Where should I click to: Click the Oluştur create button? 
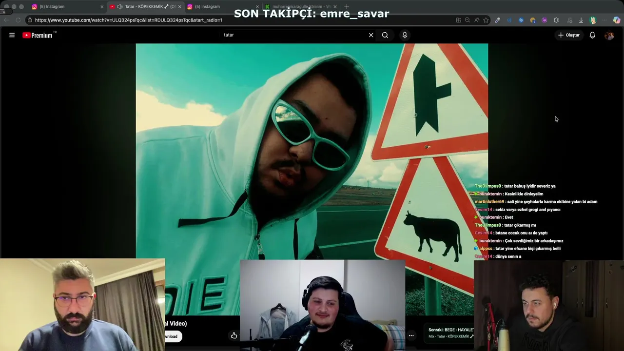(569, 35)
